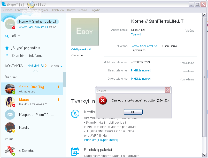Viewport: 208px width, 158px height.
Task: Close the Skype error dialog
Action: point(167,90)
